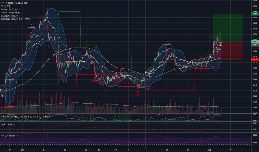Screen dimensions: 259x152
Task: Open the Vol (120) indicator legend
Action: [6, 6]
